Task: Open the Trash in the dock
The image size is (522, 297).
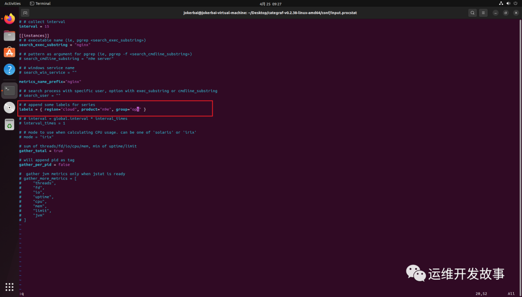Action: [9, 125]
